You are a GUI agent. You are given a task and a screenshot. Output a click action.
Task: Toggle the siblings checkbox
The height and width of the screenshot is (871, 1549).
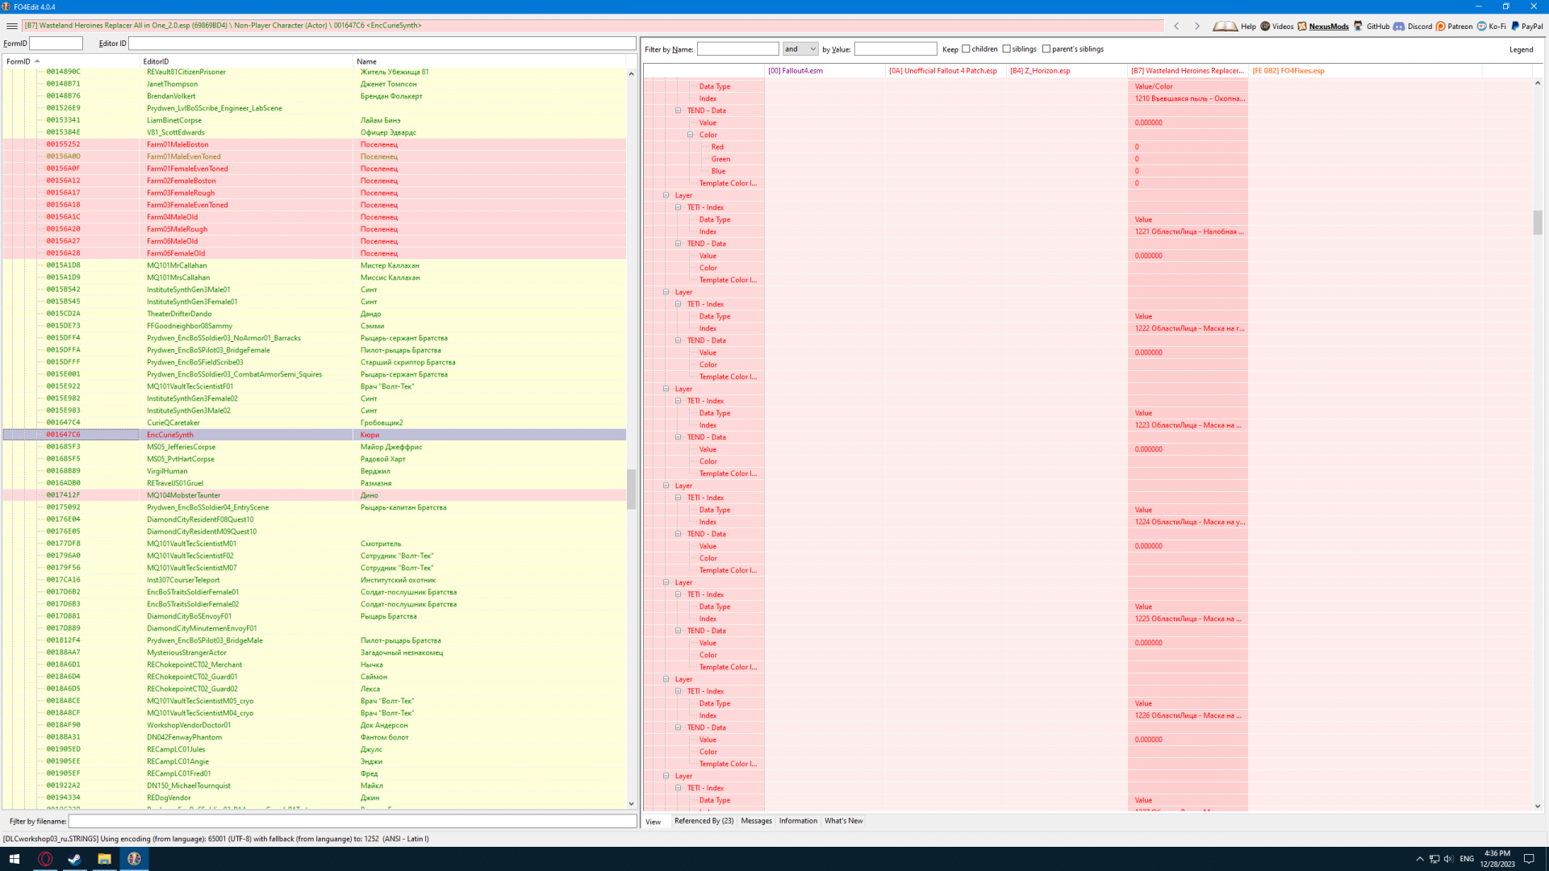click(x=1006, y=49)
